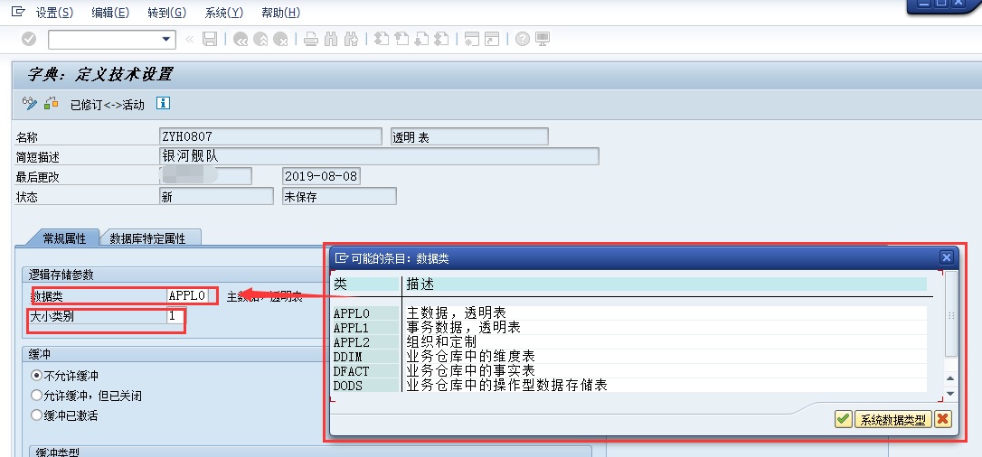Screen dimensions: 982x457
Task: Click the short description field 银河舰队
Action: (x=379, y=156)
